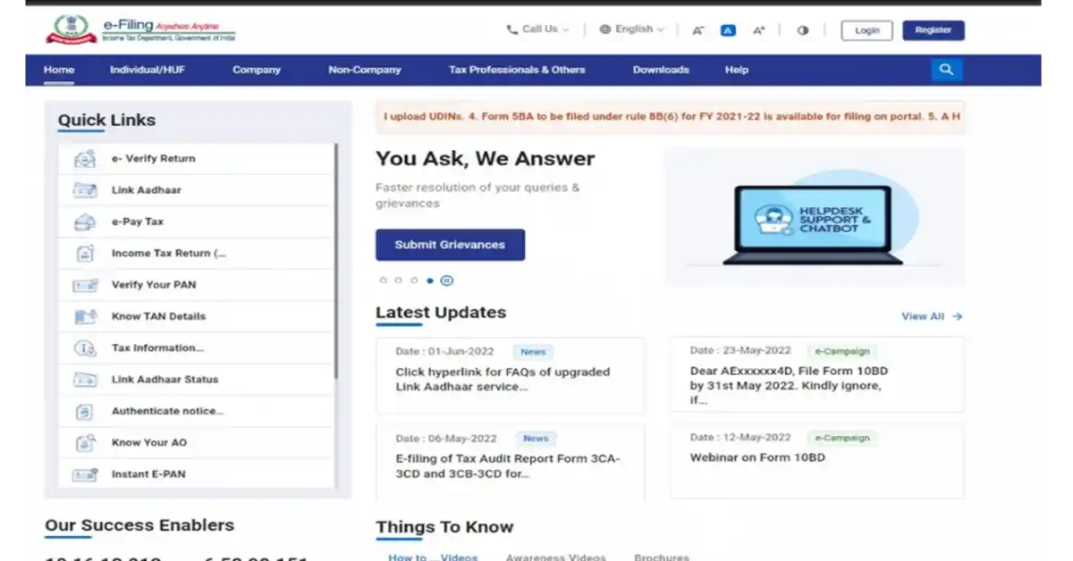Click the e-Verify Return icon
1073x561 pixels.
(x=85, y=159)
